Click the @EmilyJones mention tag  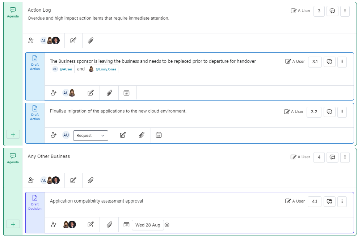pyautogui.click(x=102, y=69)
